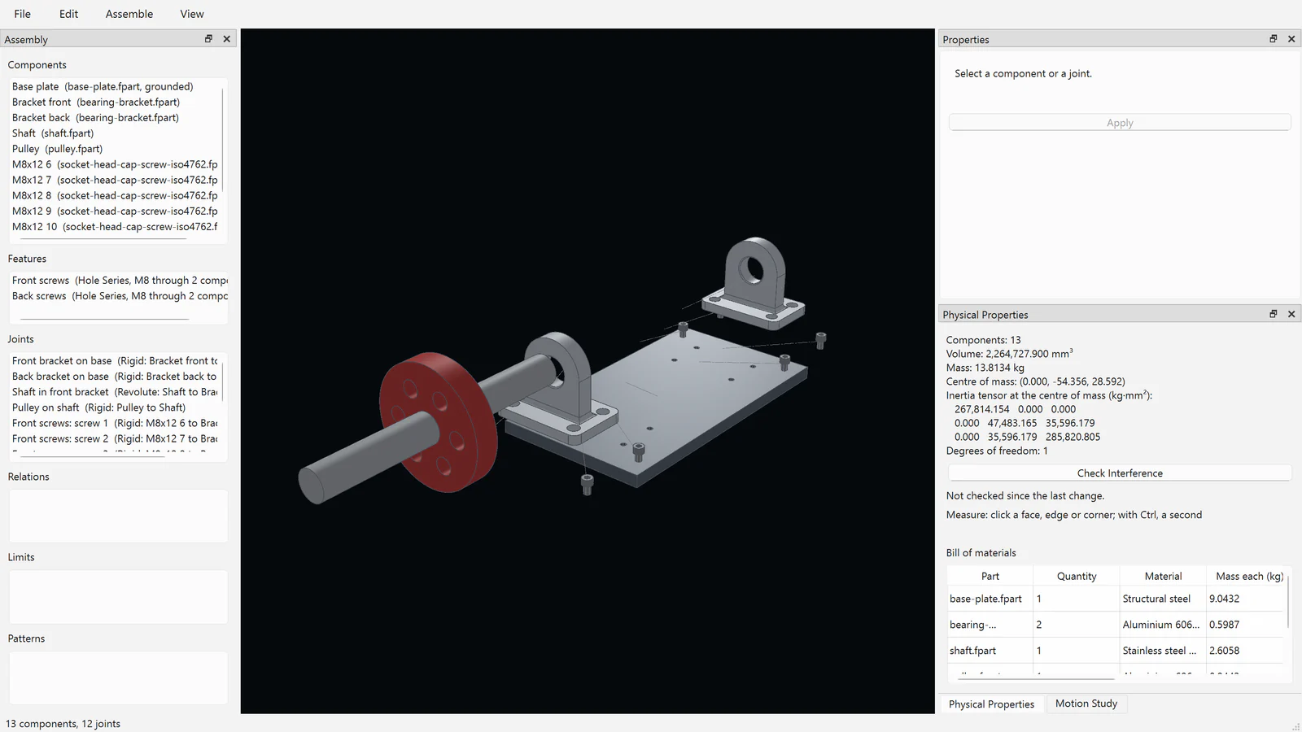Select the Back bracket on base joint
The height and width of the screenshot is (732, 1302).
point(116,377)
